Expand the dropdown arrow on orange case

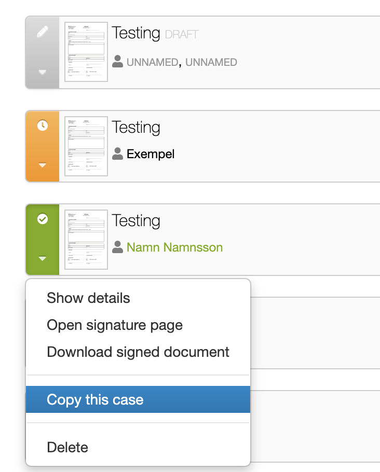43,165
